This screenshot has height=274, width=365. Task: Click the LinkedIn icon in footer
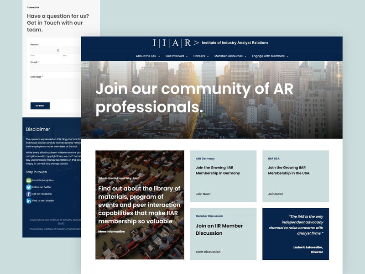(x=29, y=200)
